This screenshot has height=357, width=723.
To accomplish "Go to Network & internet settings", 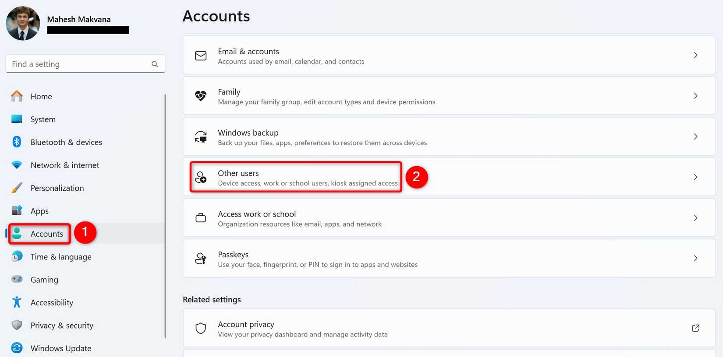I will [x=64, y=165].
